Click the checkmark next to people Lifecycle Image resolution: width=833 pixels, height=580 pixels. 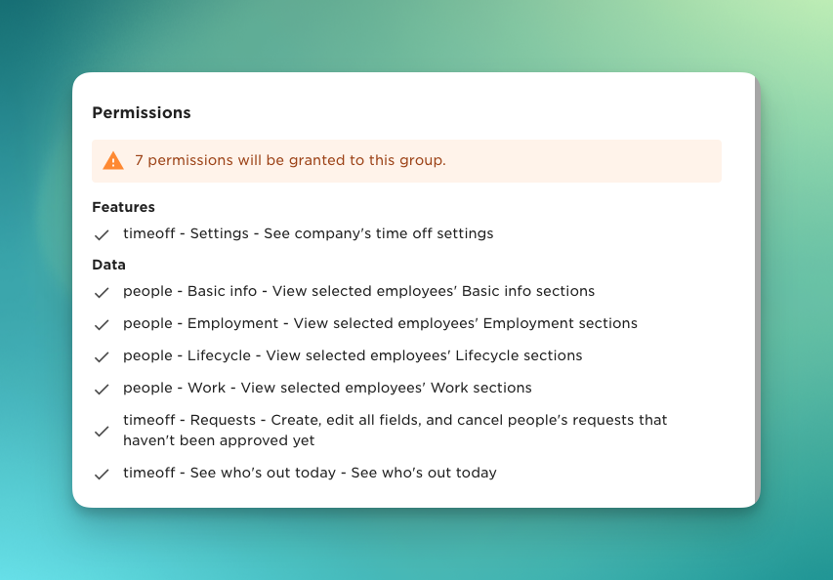point(101,357)
